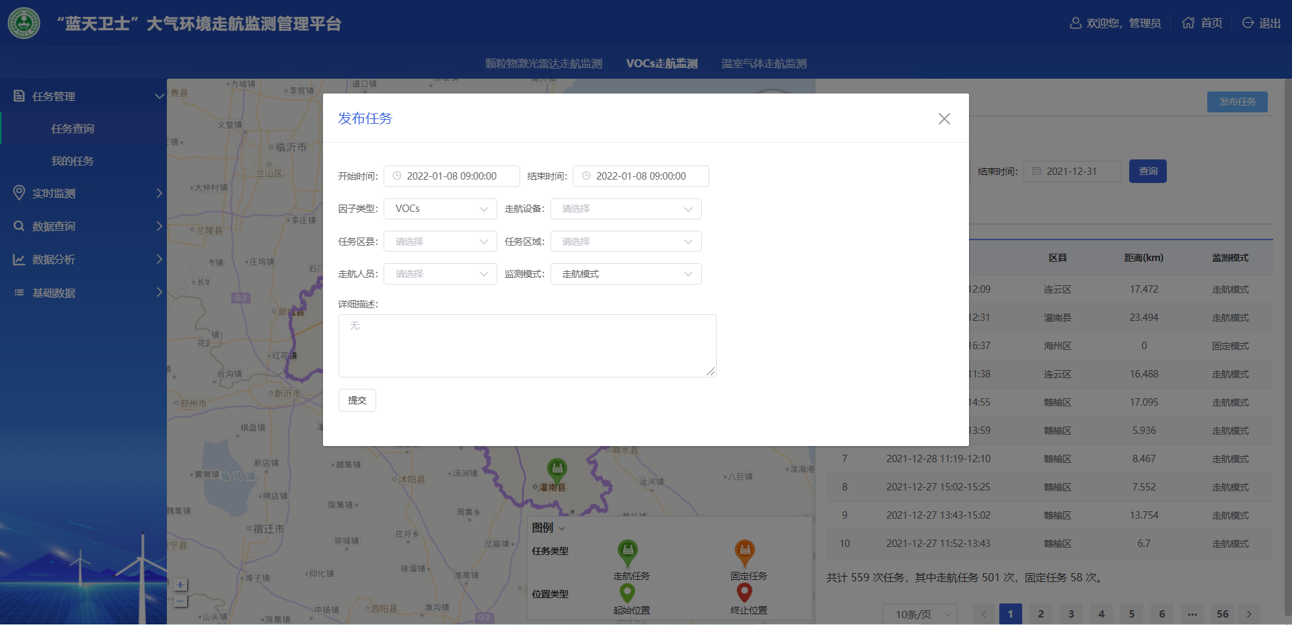1292x625 pixels.
Task: Click the 数据分析 chart icon
Action: (x=19, y=260)
